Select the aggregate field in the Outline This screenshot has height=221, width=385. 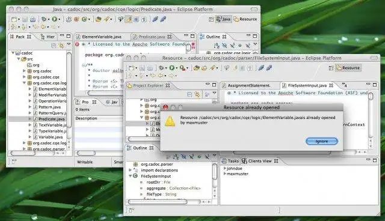coord(173,188)
